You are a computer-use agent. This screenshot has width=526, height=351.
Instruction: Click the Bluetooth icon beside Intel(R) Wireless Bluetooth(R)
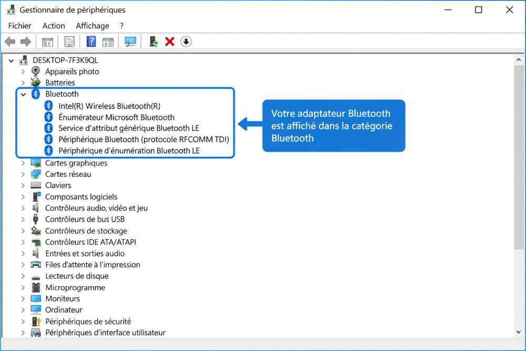click(48, 106)
